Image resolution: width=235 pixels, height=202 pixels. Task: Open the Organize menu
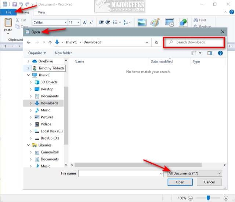pyautogui.click(x=37, y=53)
